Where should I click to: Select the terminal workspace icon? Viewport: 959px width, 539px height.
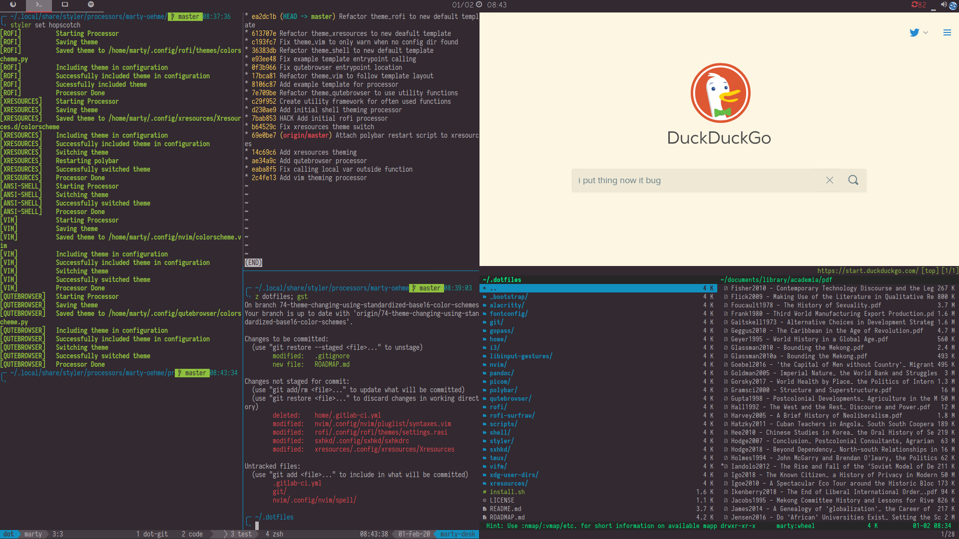[x=39, y=4]
